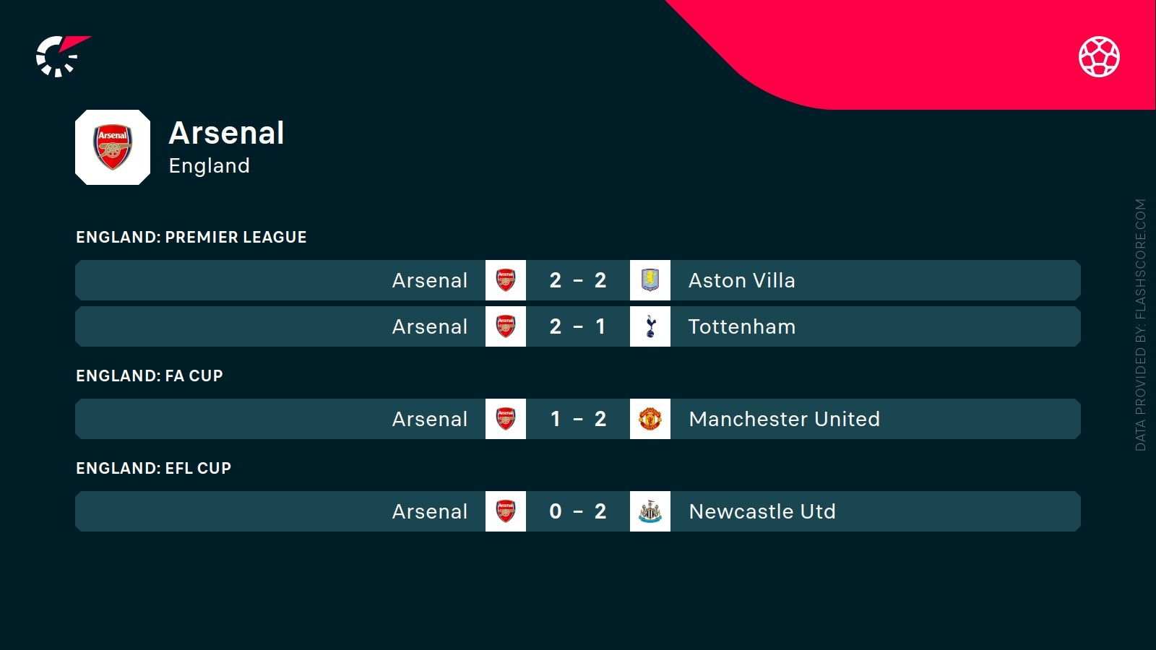
Task: Click the Arsenal title heading
Action: pos(227,133)
